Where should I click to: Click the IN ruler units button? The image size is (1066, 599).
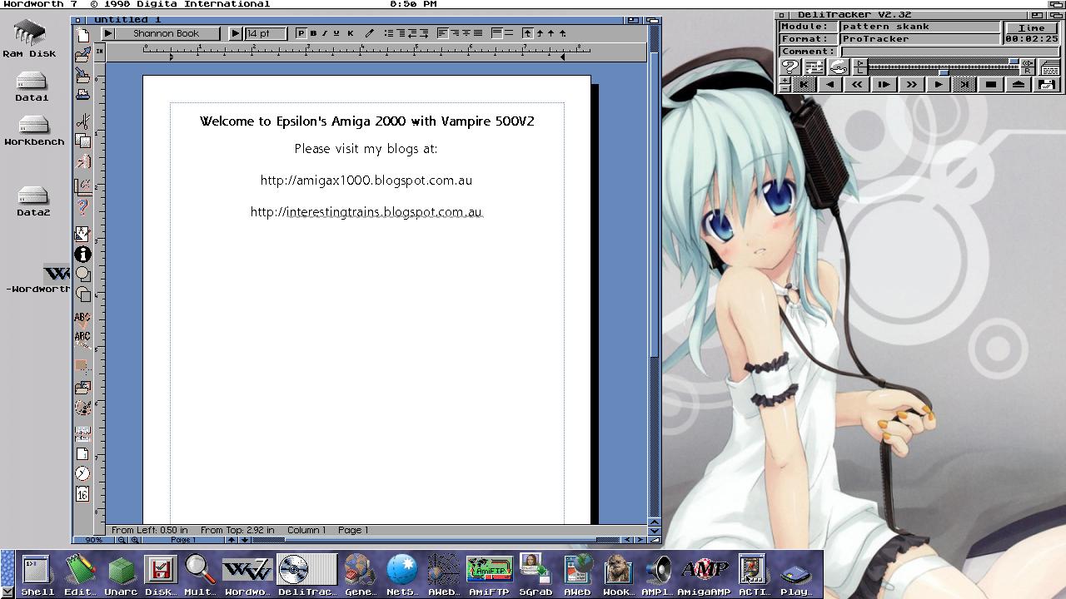100,52
